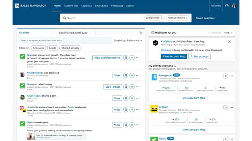Open View Account Map for Energence

pyautogui.click(x=194, y=98)
